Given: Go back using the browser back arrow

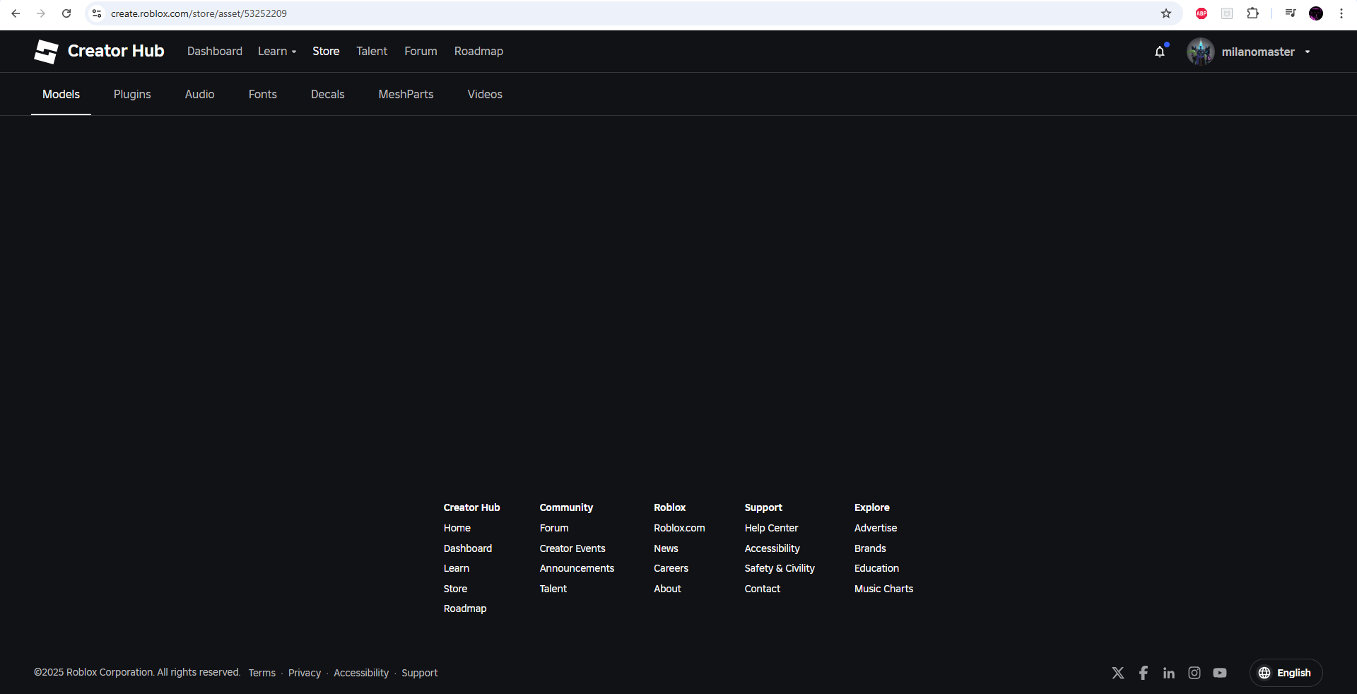Looking at the screenshot, I should (16, 13).
